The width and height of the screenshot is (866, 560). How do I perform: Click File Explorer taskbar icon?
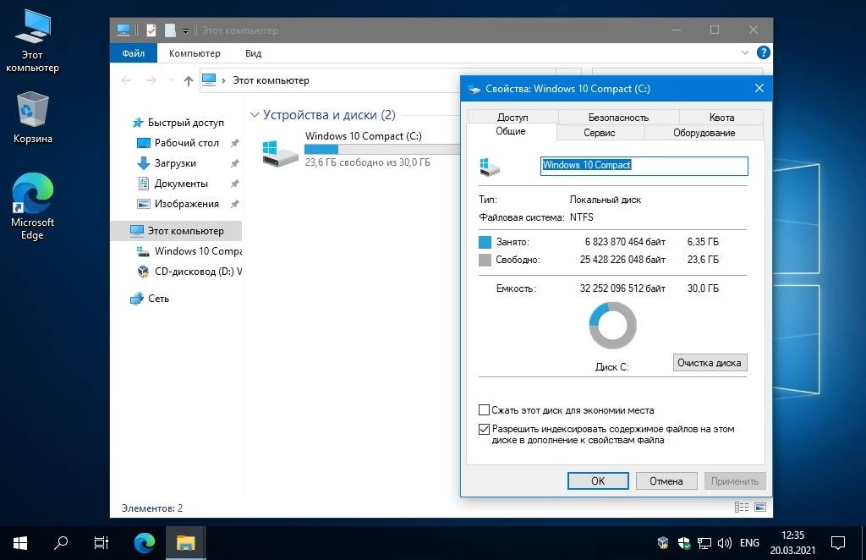185,543
